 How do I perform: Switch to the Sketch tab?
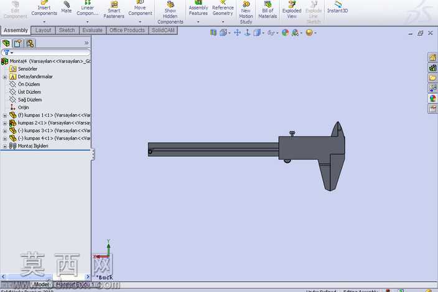(x=67, y=30)
